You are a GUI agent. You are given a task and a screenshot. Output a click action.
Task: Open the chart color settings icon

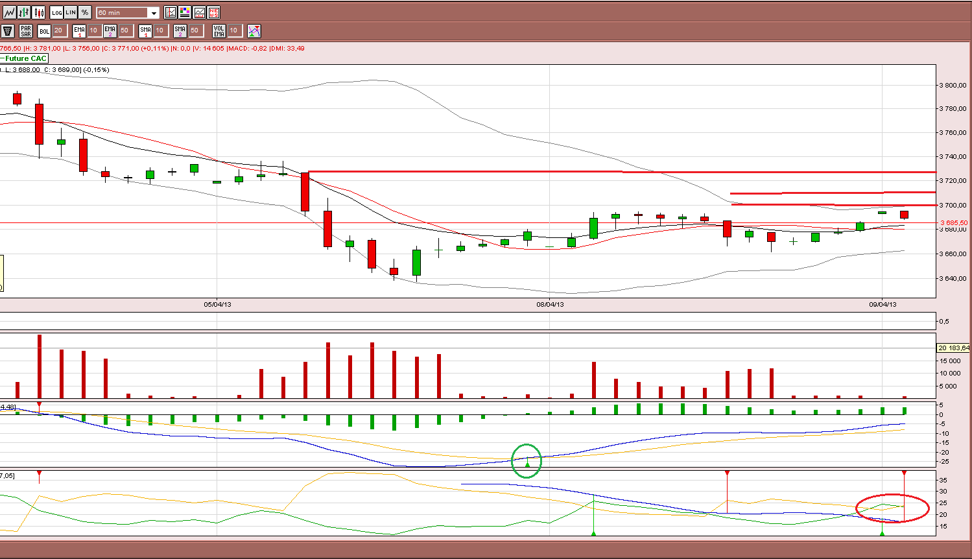point(185,12)
